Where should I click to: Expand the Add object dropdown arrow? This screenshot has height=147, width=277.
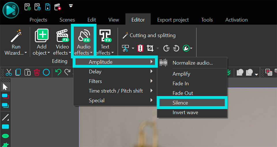tap(48, 53)
